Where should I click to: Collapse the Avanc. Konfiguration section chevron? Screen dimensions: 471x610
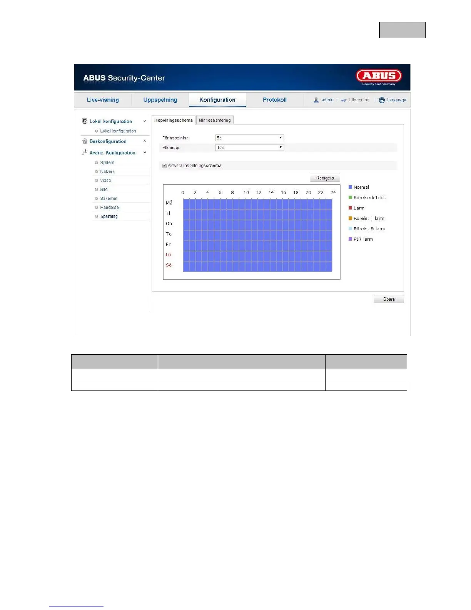(145, 152)
